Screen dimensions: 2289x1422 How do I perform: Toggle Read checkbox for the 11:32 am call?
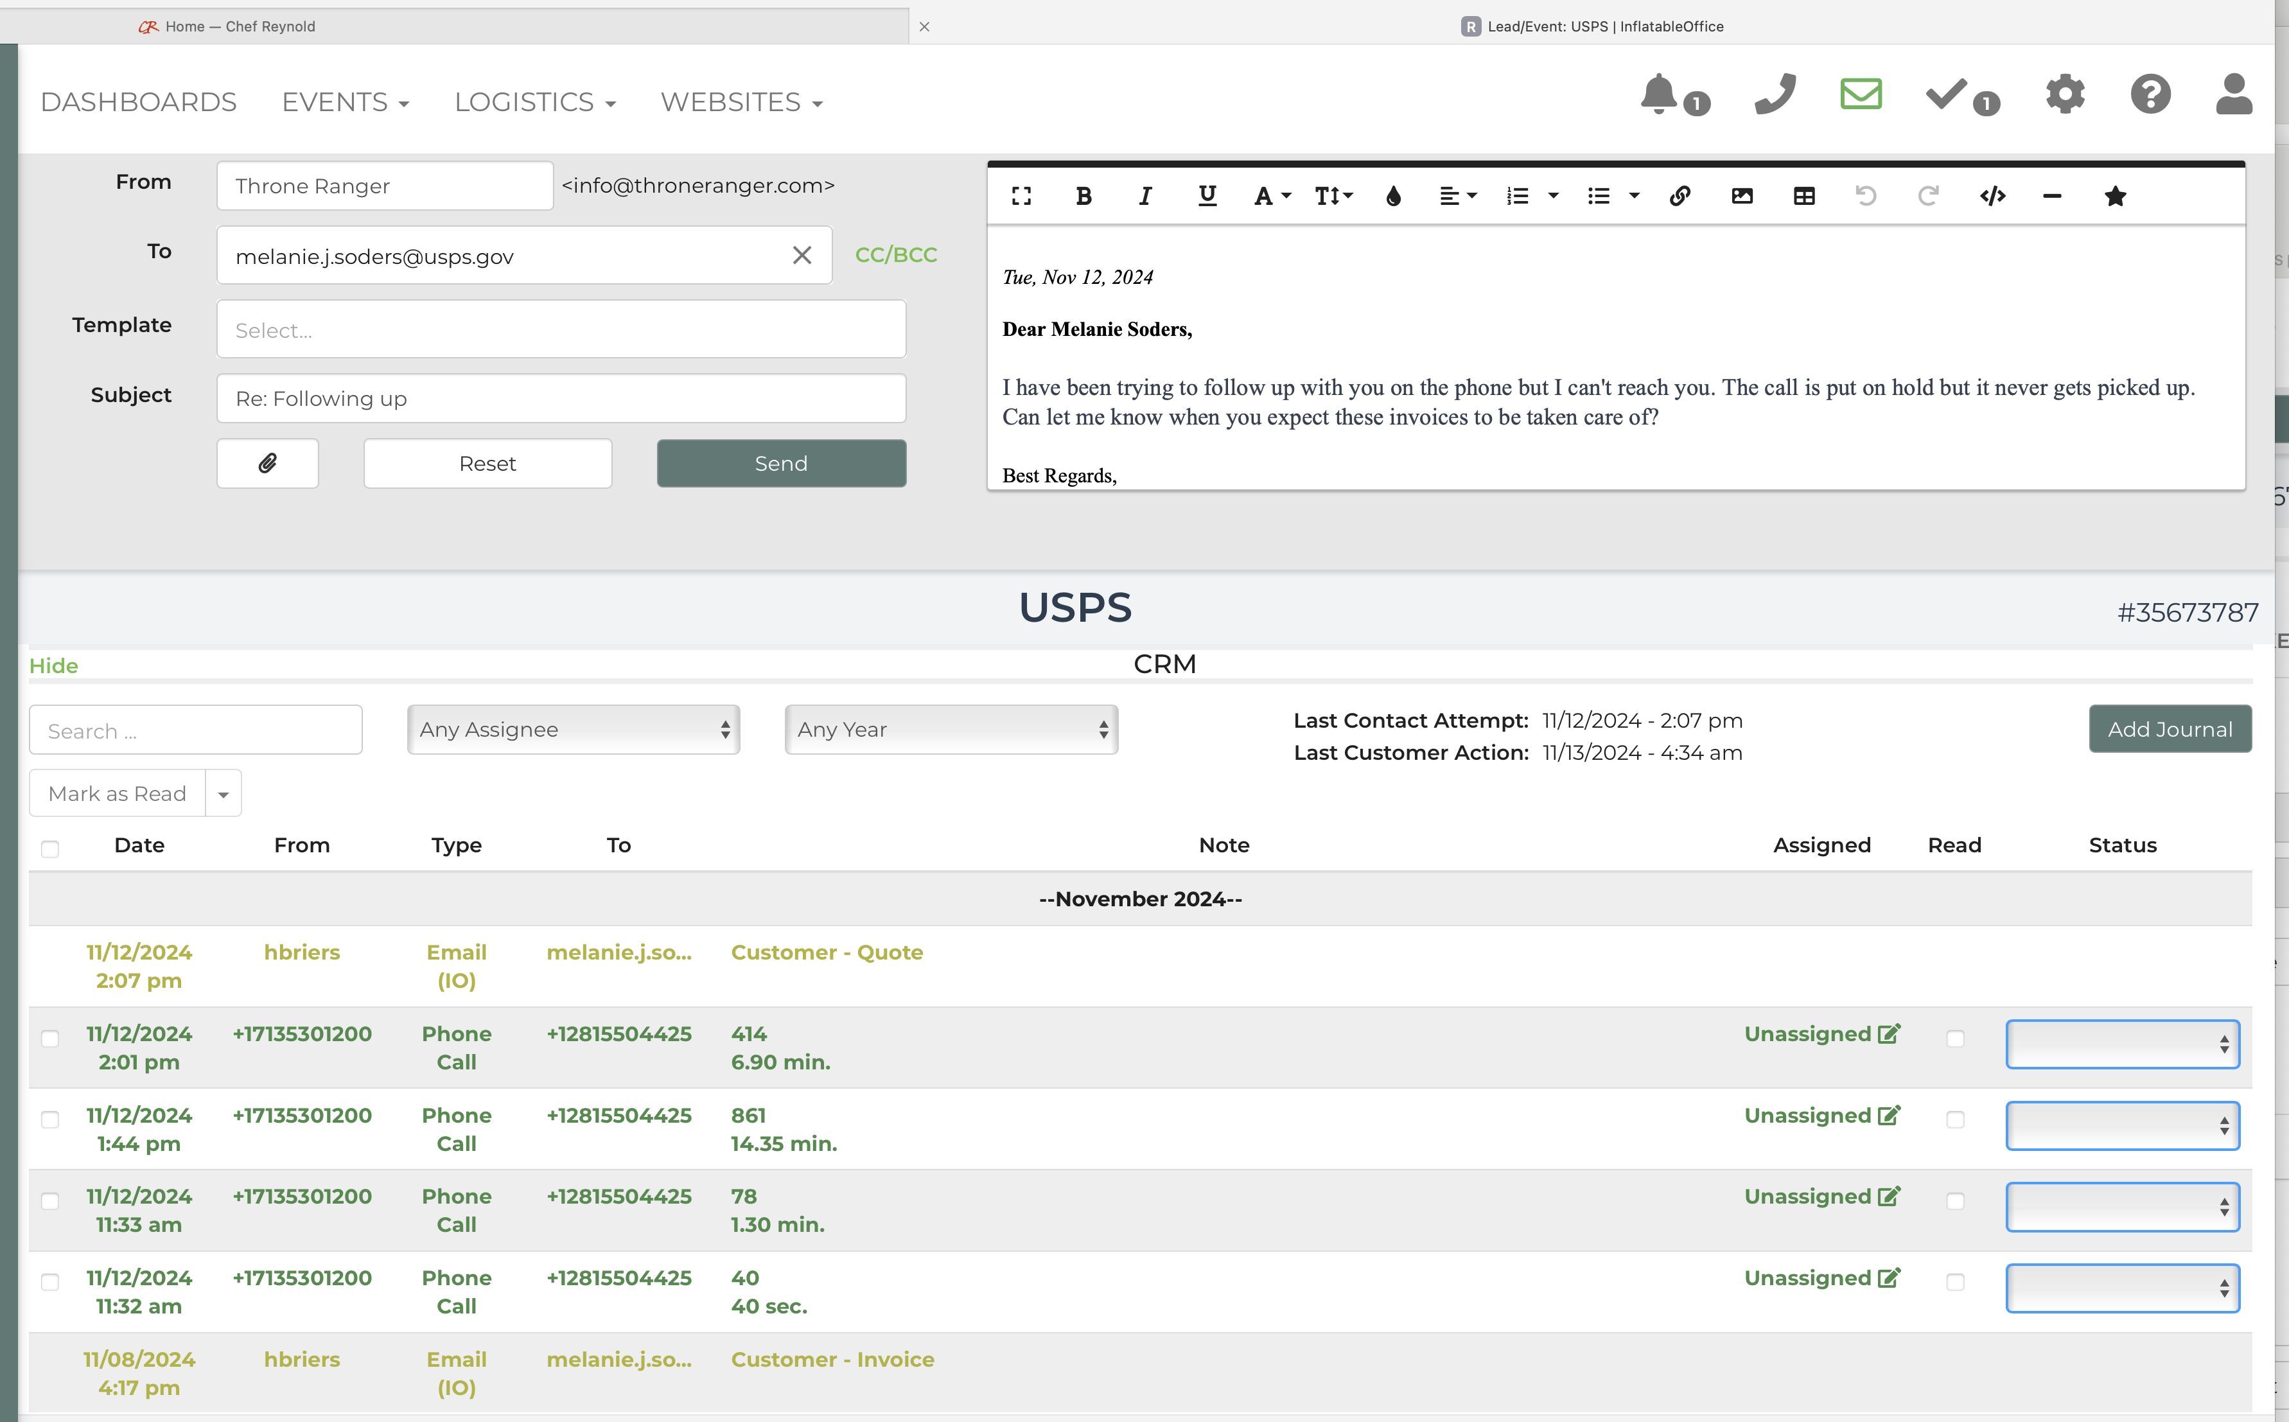click(1955, 1282)
